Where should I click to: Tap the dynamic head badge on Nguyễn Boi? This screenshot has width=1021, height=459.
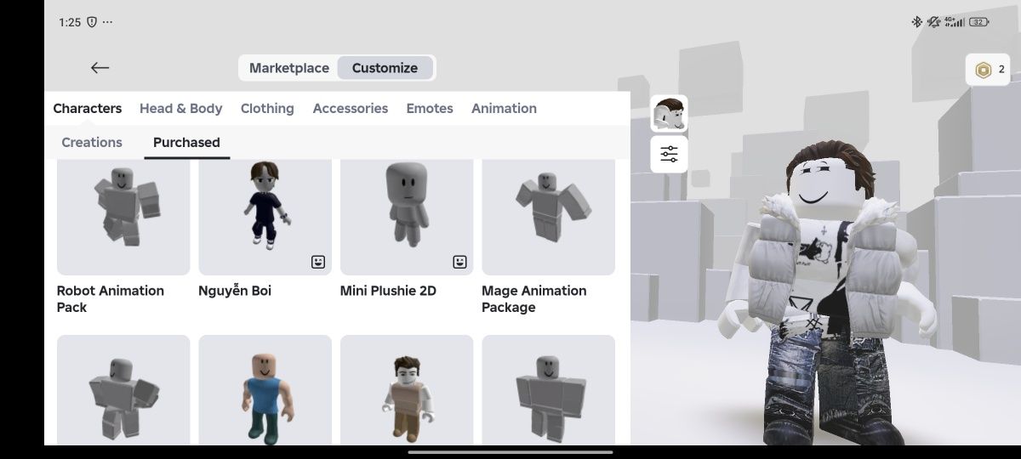coord(318,262)
